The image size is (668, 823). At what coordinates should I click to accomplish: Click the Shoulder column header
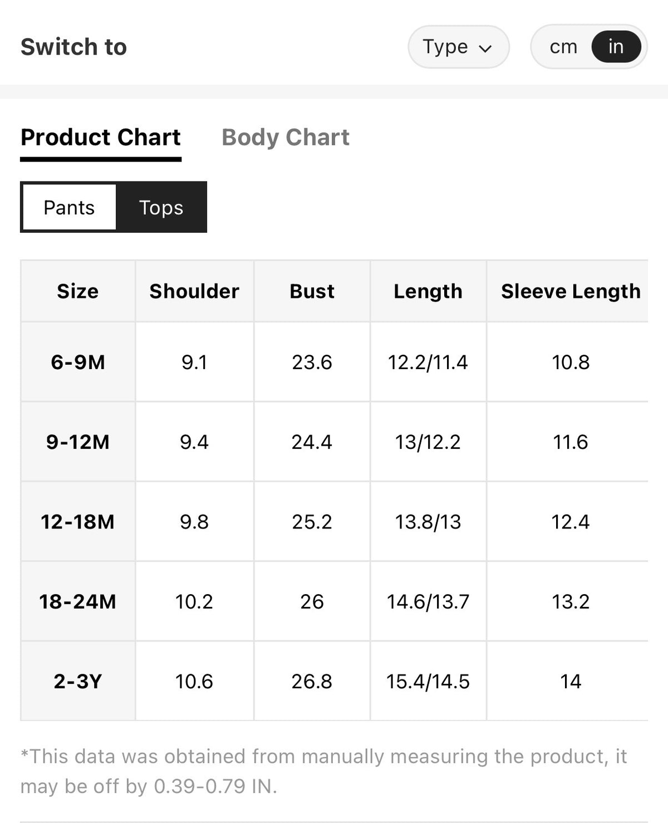[194, 291]
